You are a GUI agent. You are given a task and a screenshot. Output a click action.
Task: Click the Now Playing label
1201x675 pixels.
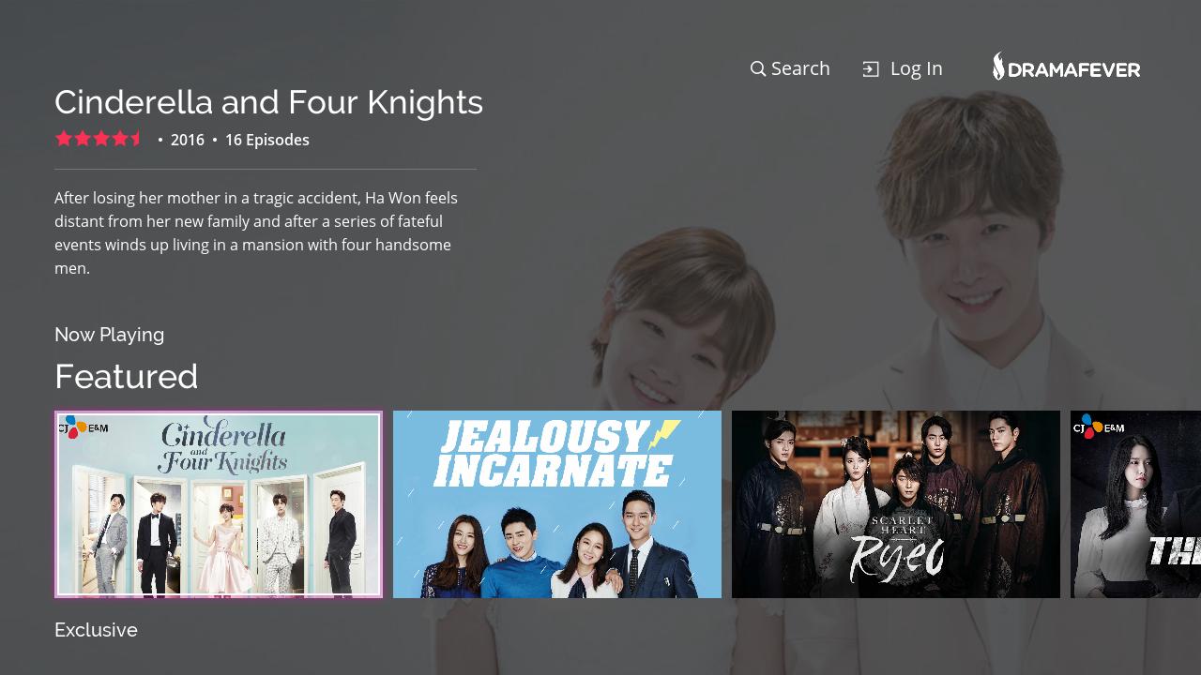click(109, 335)
